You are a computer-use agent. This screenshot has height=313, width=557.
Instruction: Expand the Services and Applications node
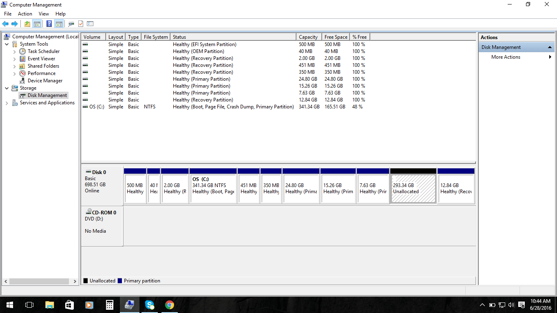click(7, 103)
